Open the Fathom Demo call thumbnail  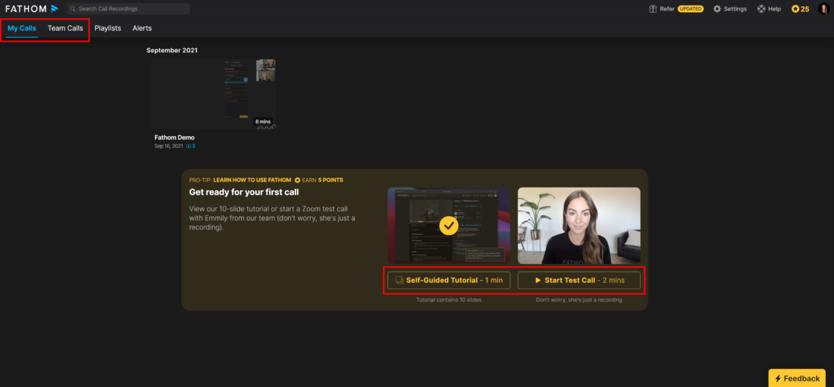pyautogui.click(x=213, y=94)
